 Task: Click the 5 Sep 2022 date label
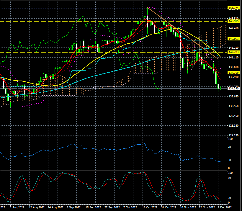(73, 207)
